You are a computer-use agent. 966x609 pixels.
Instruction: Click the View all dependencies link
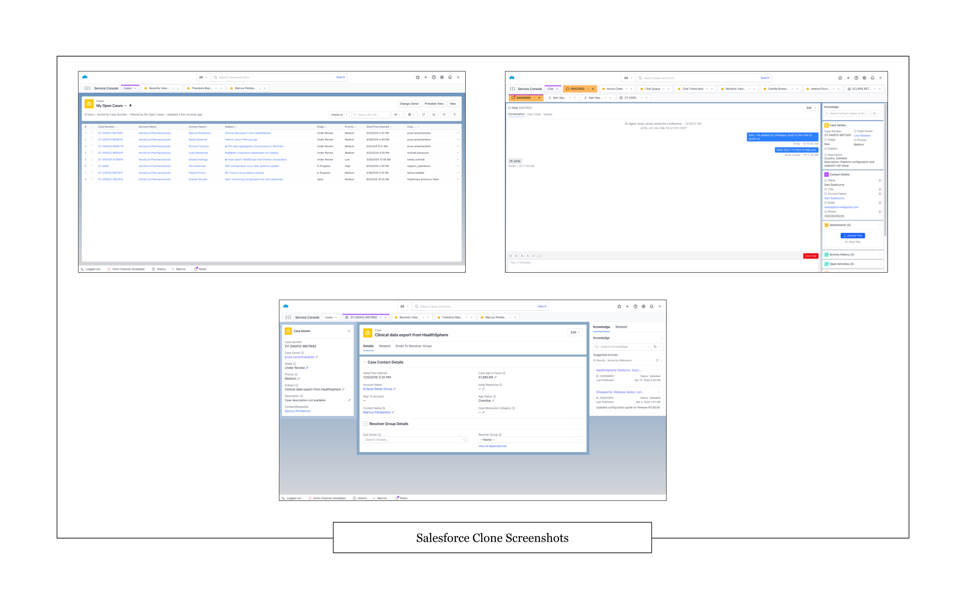pyautogui.click(x=493, y=446)
